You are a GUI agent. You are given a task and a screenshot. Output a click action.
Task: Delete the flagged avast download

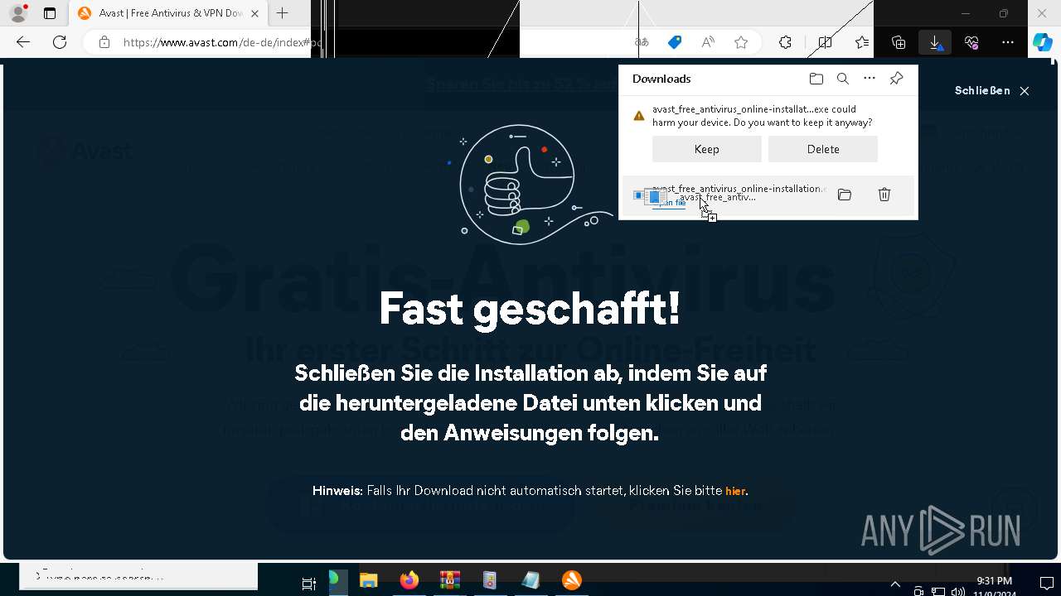(823, 149)
